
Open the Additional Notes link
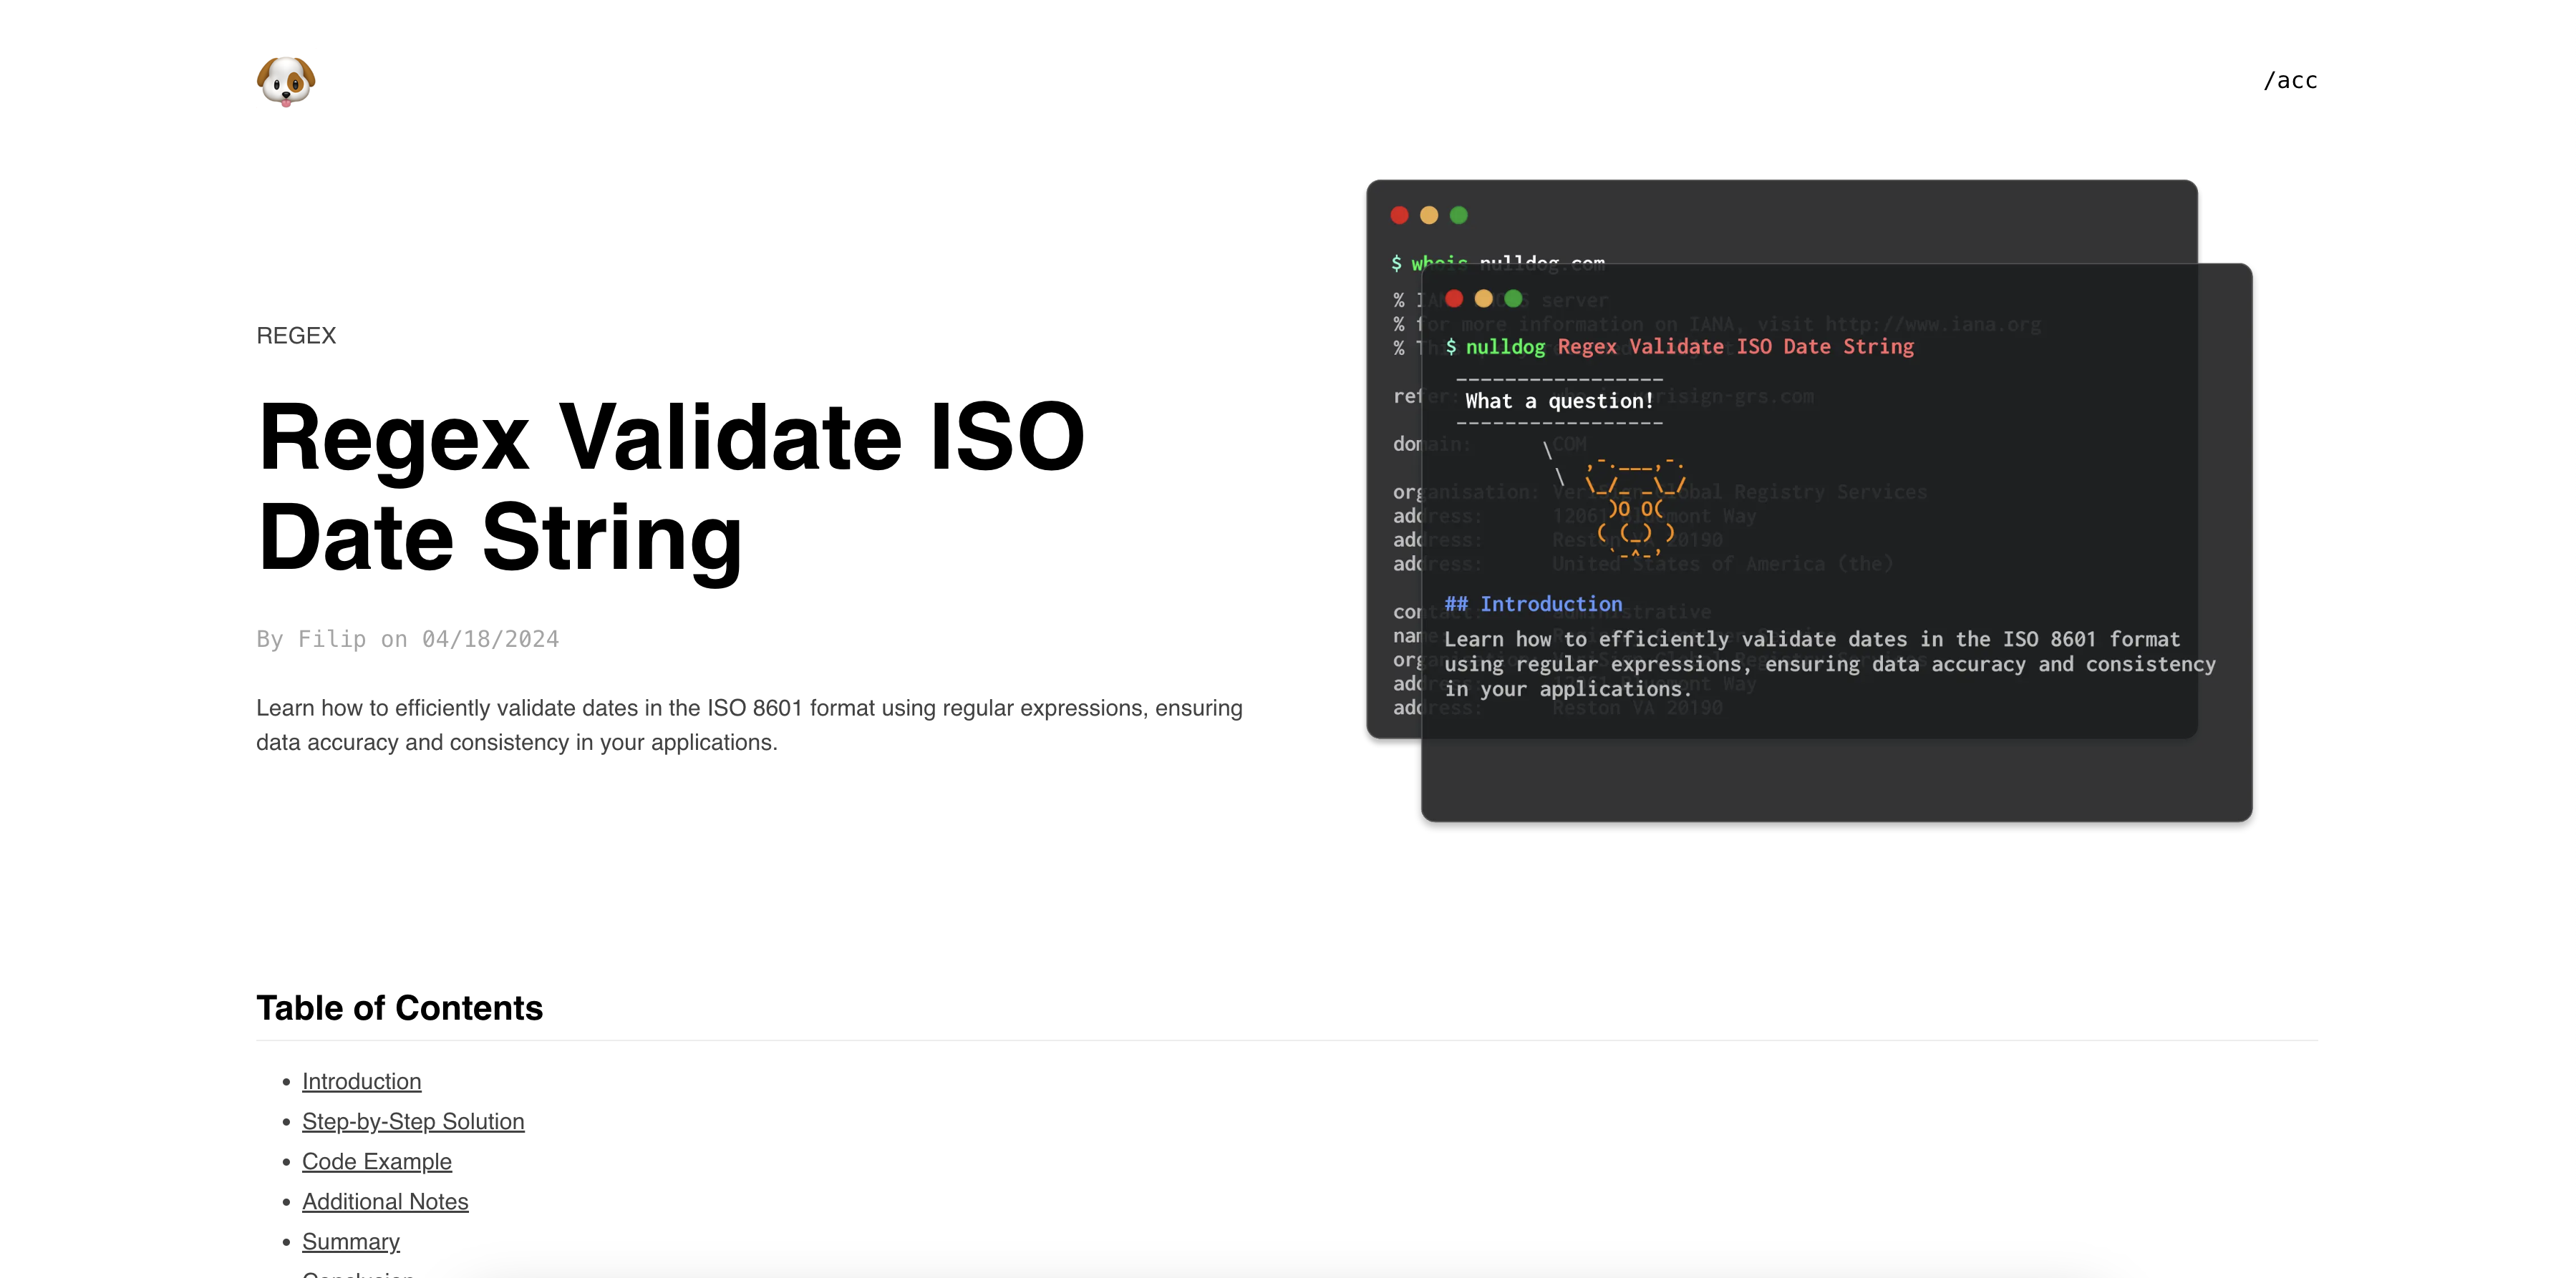coord(385,1201)
